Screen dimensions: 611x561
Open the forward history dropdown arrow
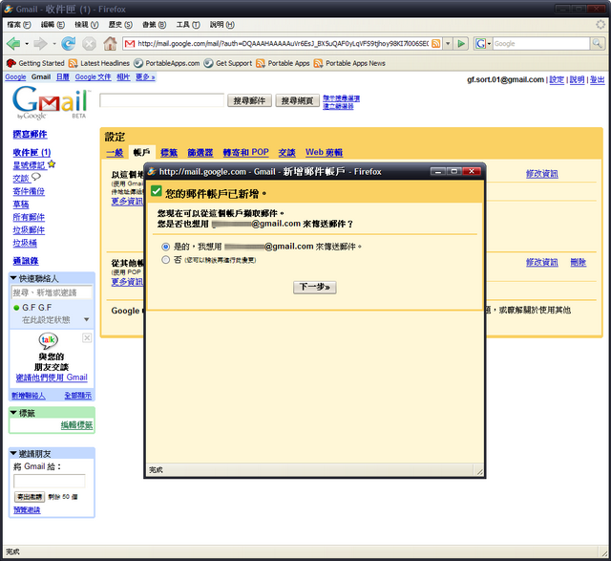[54, 44]
